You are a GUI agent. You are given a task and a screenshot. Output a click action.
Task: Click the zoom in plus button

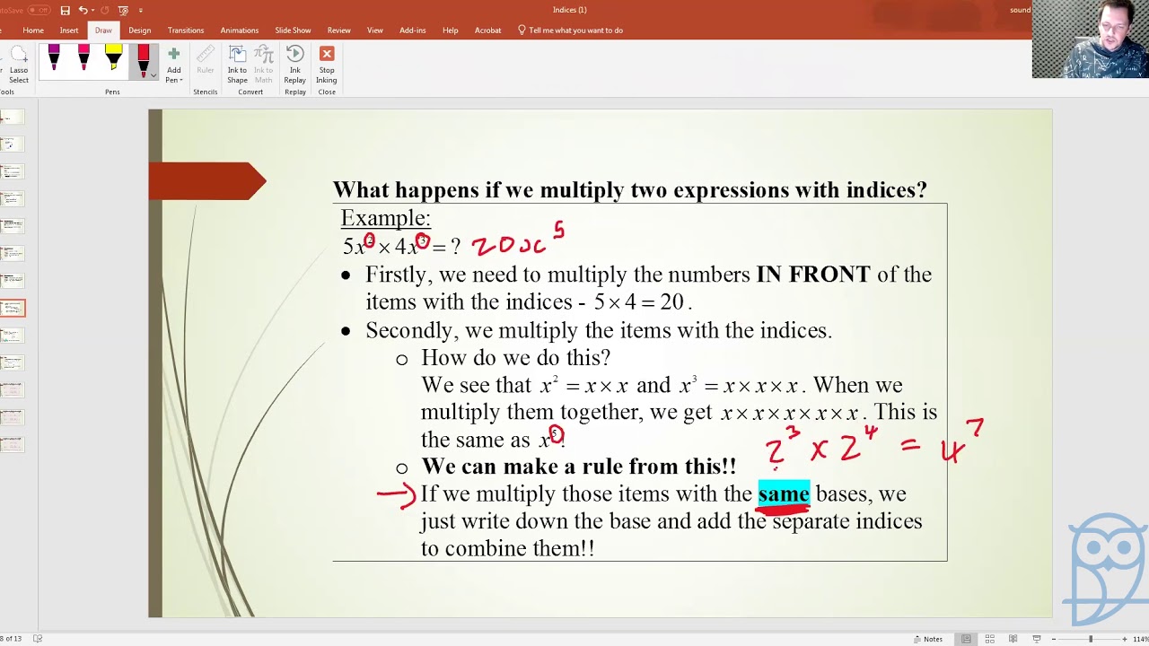[1125, 639]
